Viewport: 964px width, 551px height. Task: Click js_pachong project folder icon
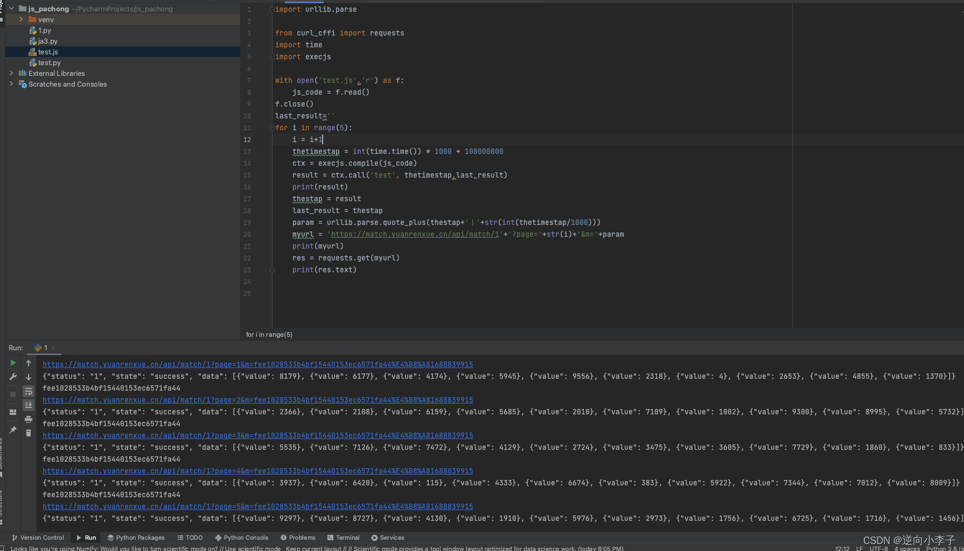[23, 9]
